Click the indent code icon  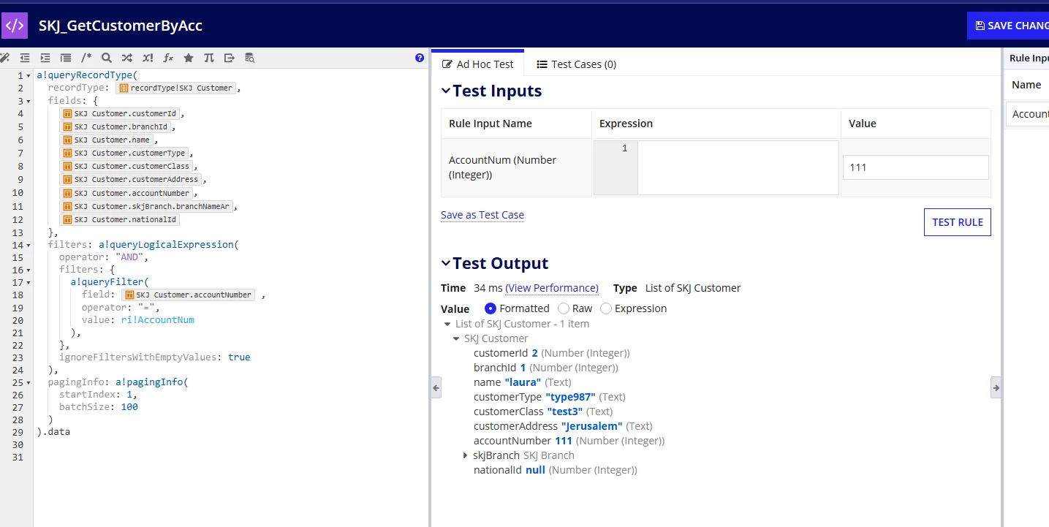tap(45, 58)
